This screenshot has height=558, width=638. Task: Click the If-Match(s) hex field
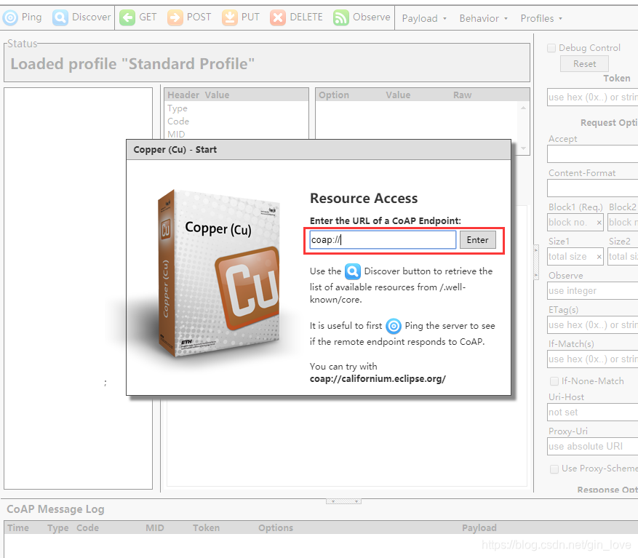[x=592, y=359]
